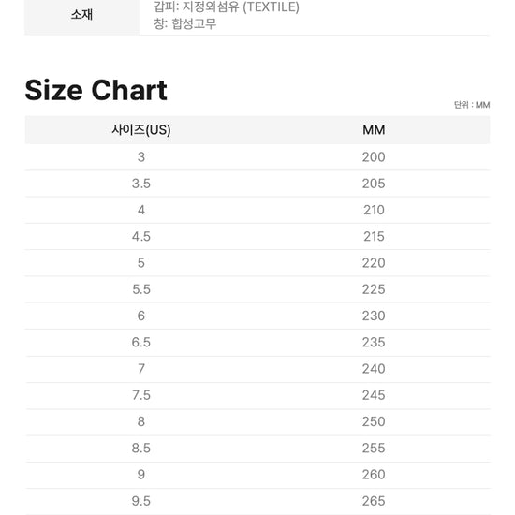Click the 240 mm value
515x515 pixels.
[374, 369]
